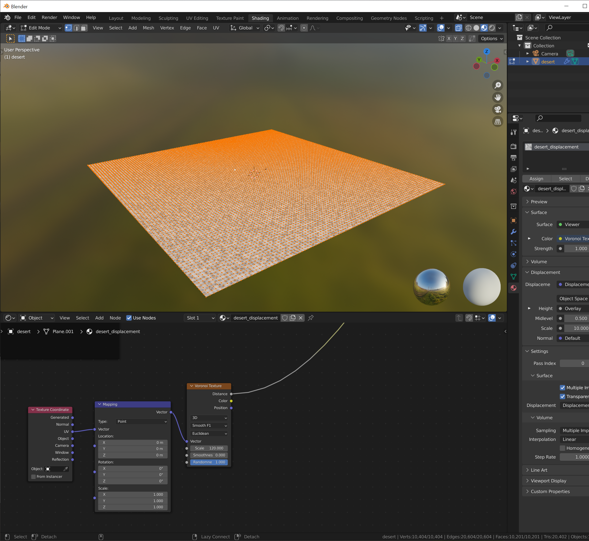Open the Render menu

(x=49, y=18)
